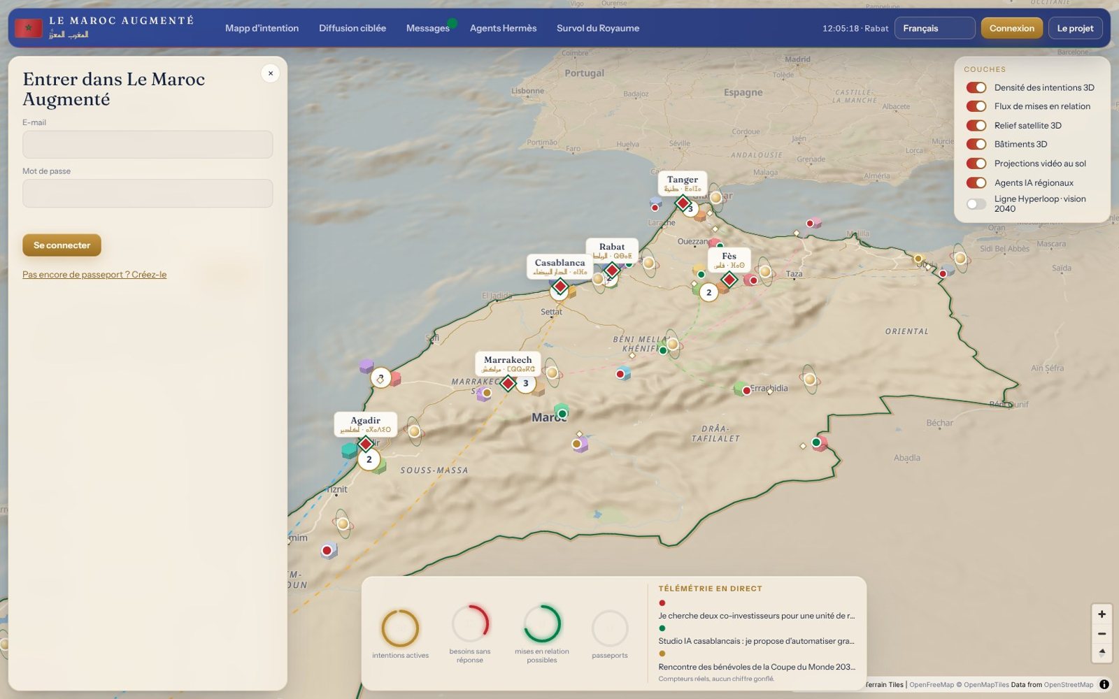
Task: Open map attribution info icon
Action: pyautogui.click(x=1104, y=684)
